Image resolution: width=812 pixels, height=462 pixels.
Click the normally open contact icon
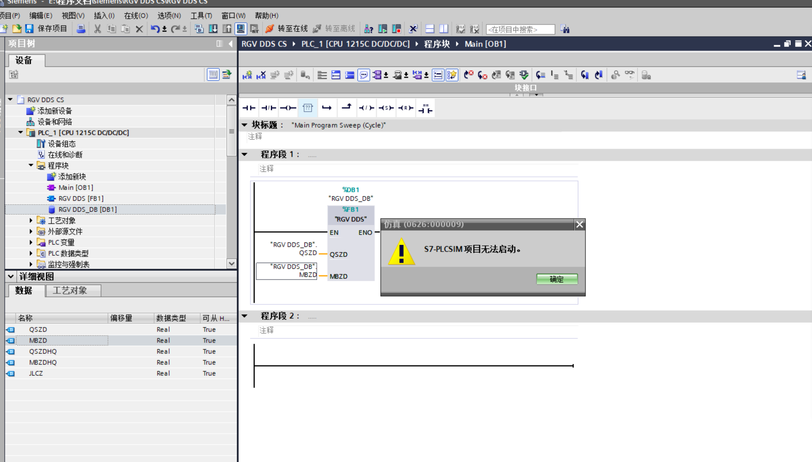click(x=249, y=108)
